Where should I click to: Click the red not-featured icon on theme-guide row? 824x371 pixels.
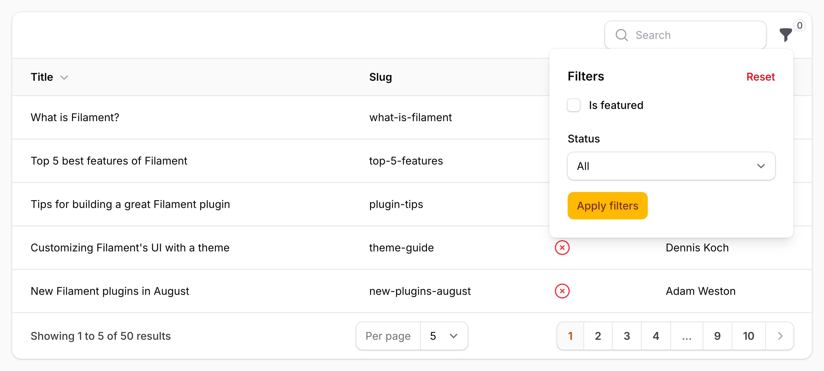pyautogui.click(x=562, y=248)
